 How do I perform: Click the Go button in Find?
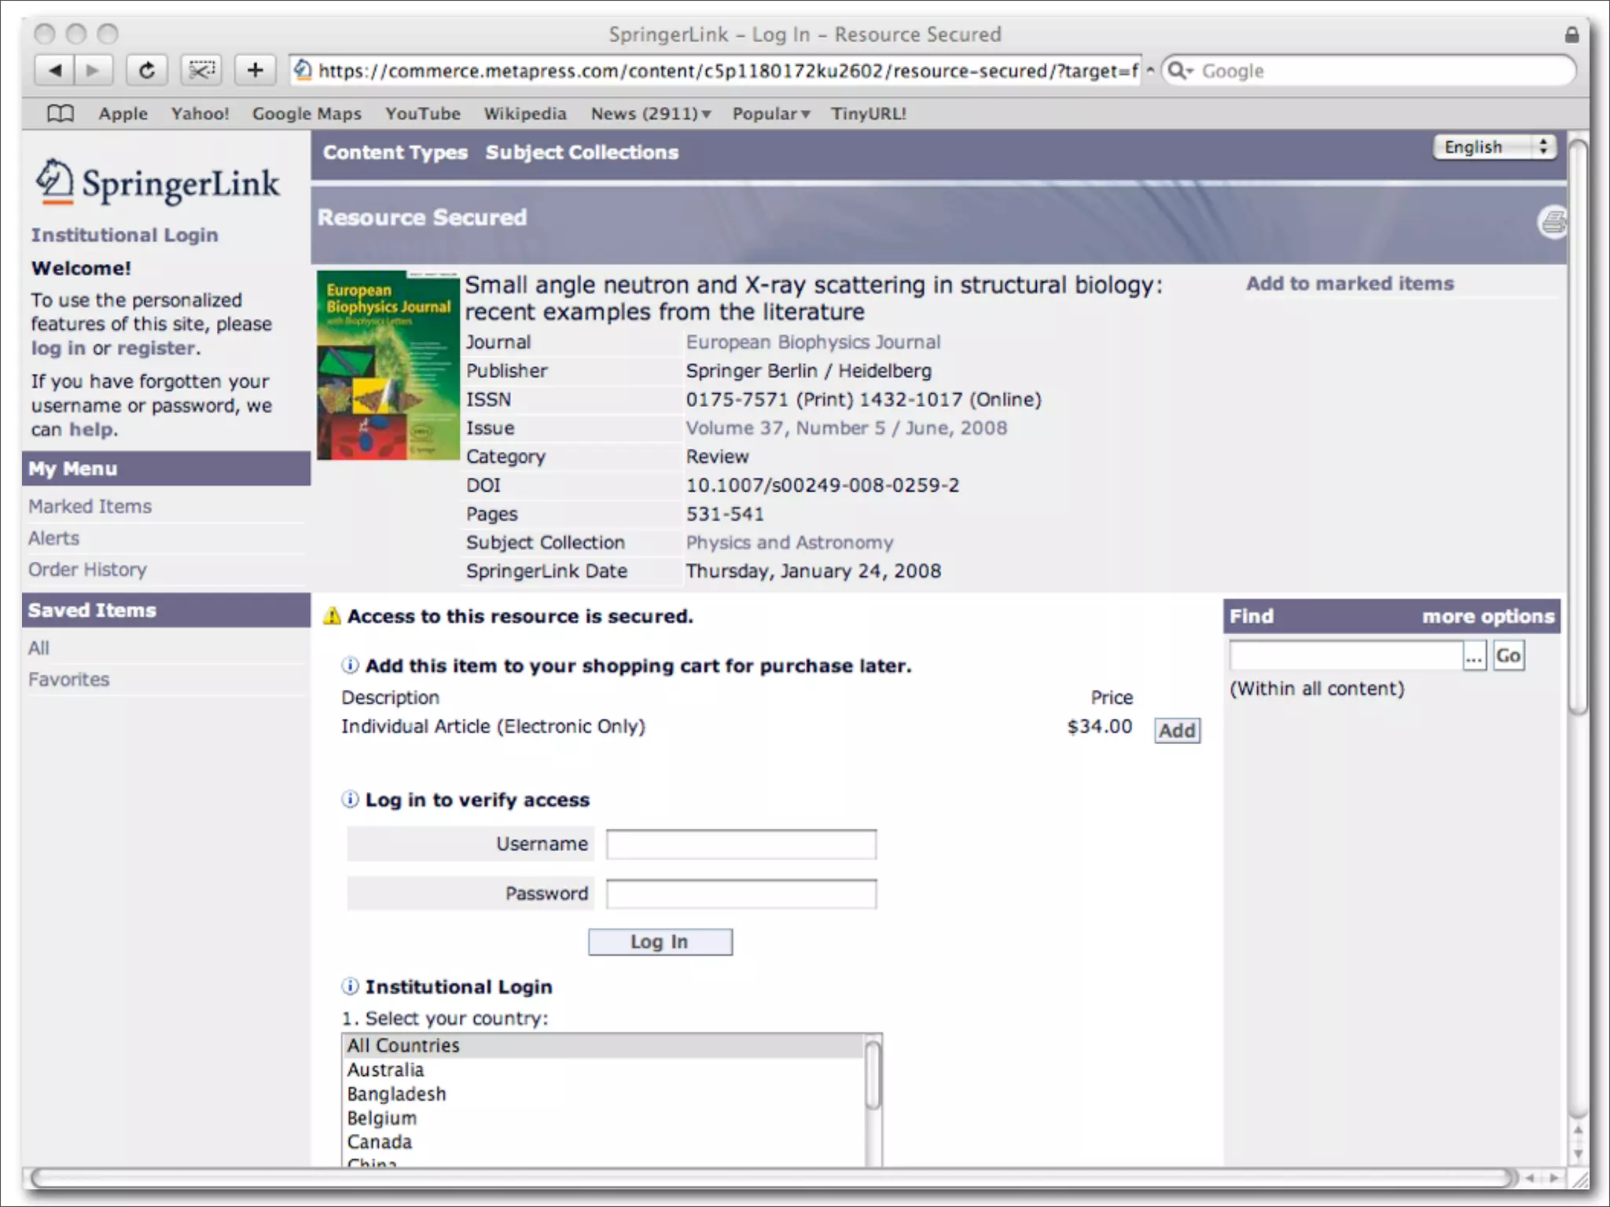tap(1509, 655)
